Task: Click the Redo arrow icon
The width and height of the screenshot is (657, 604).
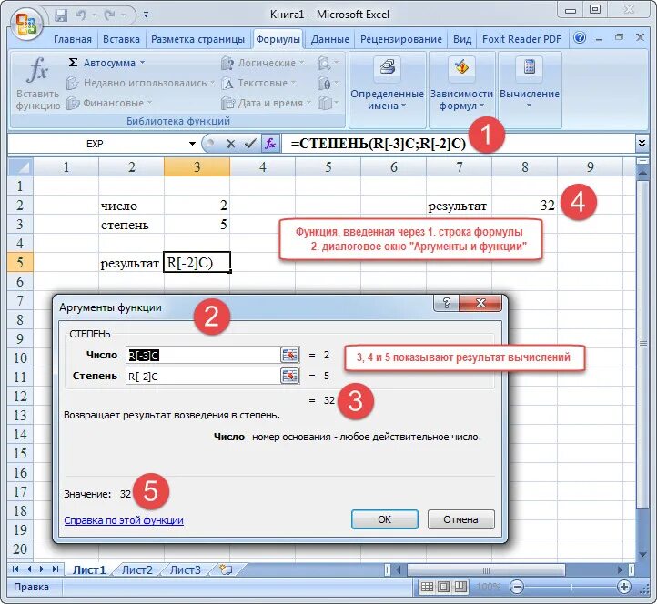Action: coord(110,15)
